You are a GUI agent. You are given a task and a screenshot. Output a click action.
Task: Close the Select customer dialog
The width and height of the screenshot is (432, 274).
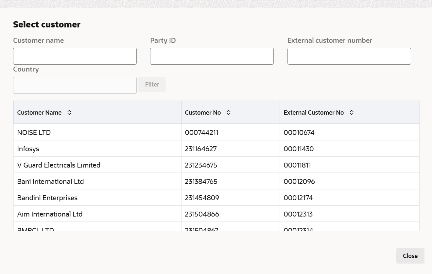coord(410,256)
